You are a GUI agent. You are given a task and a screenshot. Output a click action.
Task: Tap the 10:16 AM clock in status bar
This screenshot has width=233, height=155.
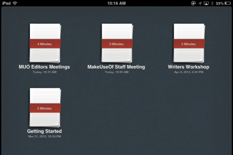pyautogui.click(x=117, y=3)
